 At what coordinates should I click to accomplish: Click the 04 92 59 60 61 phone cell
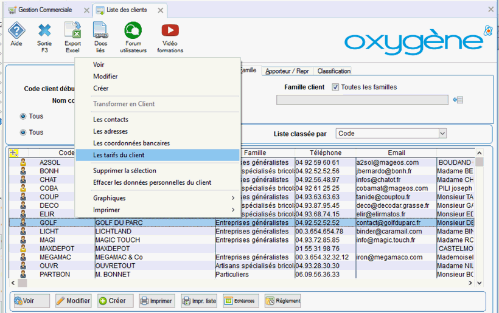[325, 162]
